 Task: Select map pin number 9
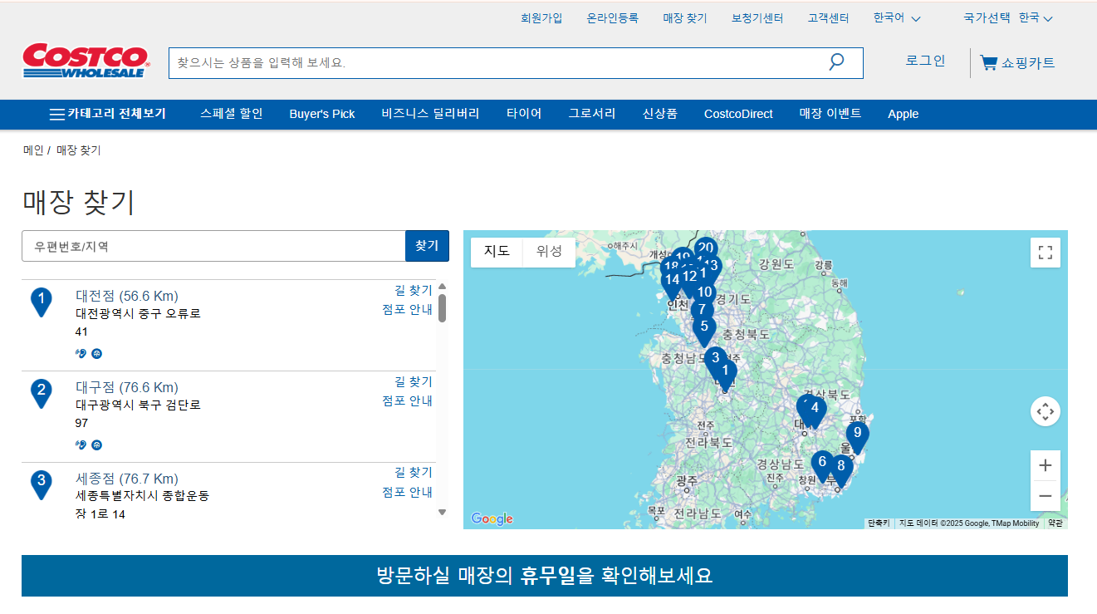click(x=858, y=436)
